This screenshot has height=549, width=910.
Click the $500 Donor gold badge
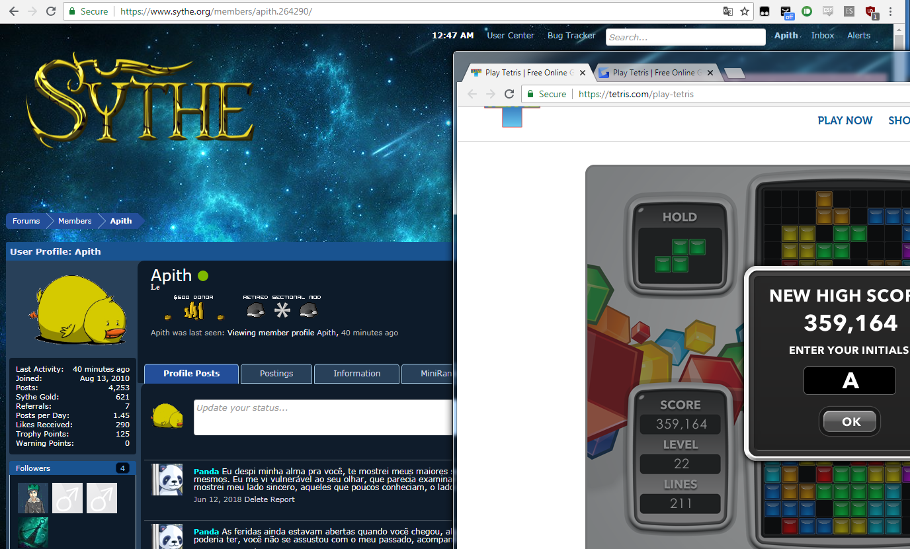[194, 308]
